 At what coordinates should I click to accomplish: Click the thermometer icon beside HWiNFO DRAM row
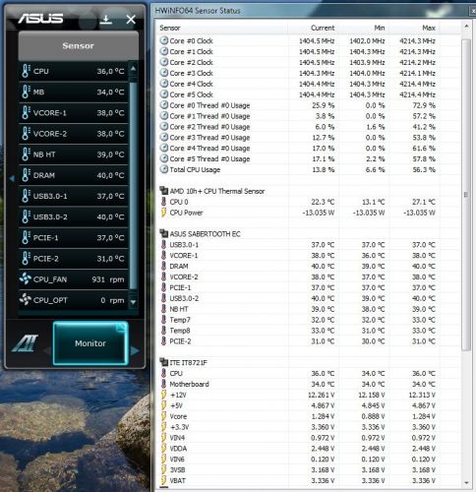point(163,266)
